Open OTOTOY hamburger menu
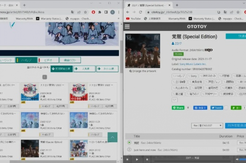Screen dimensions: 246x163 (x=127, y=27)
